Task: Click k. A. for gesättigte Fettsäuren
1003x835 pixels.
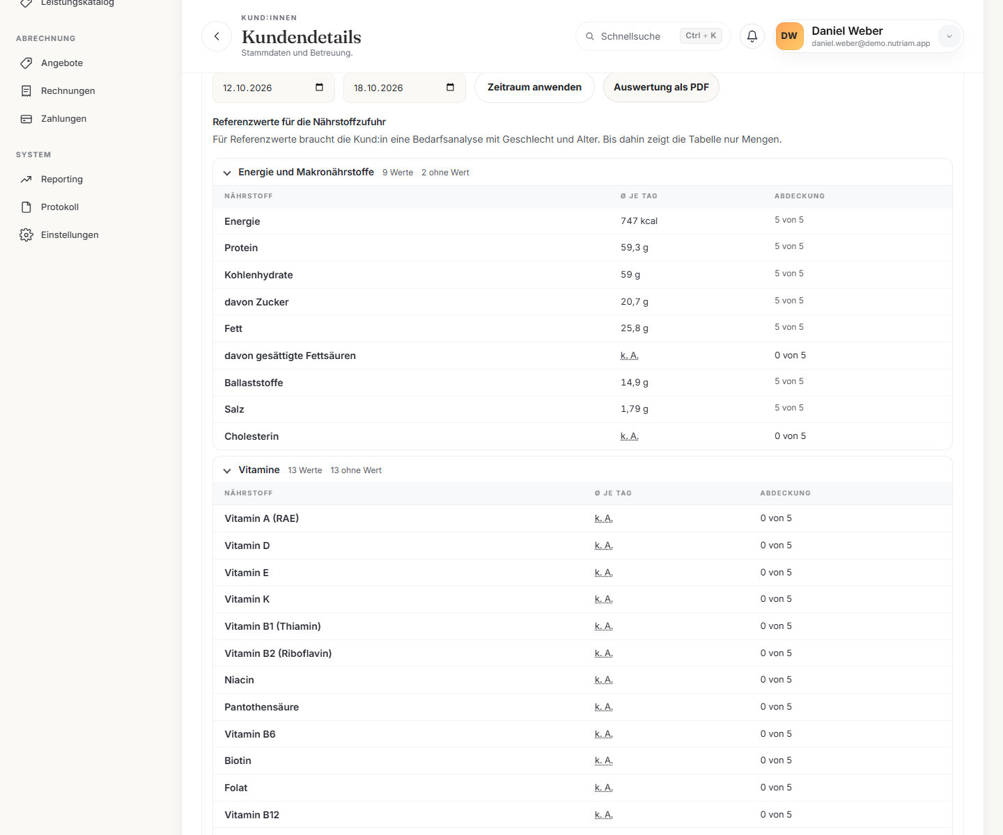Action: pyautogui.click(x=630, y=356)
